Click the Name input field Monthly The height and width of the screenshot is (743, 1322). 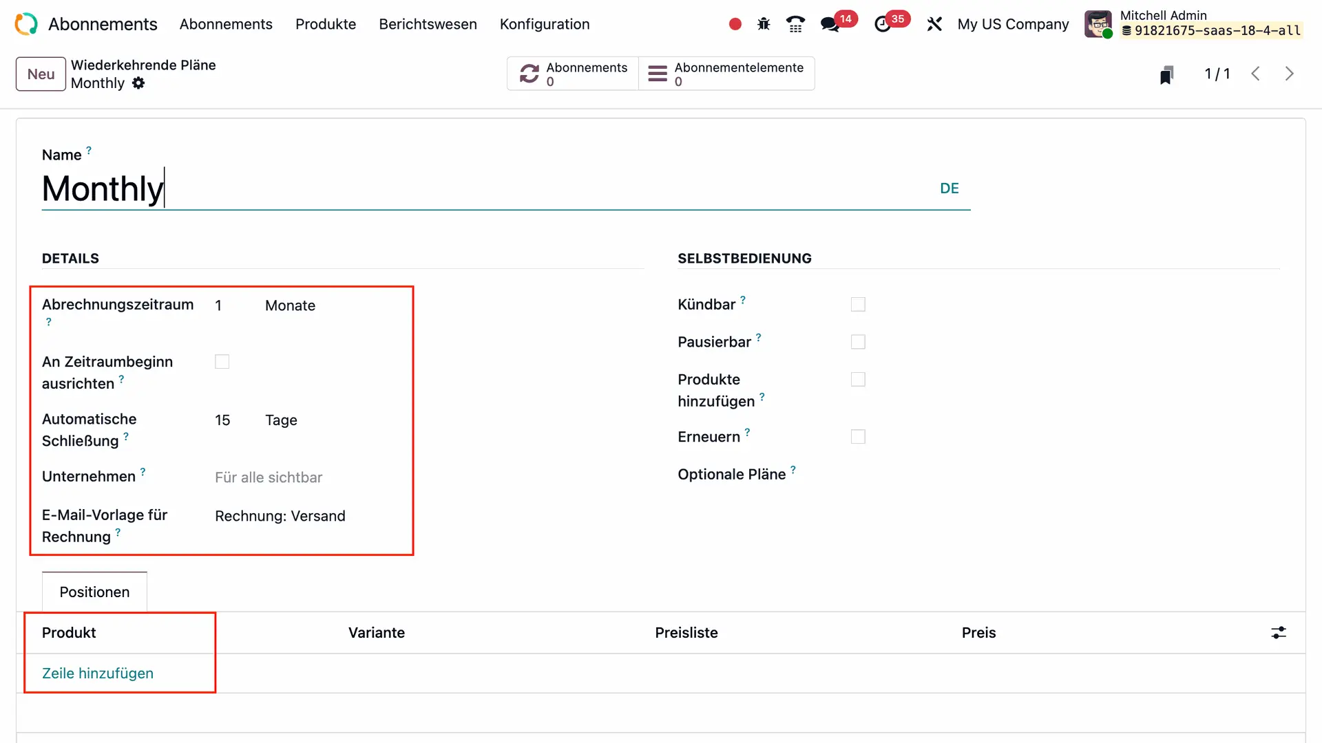pos(482,189)
